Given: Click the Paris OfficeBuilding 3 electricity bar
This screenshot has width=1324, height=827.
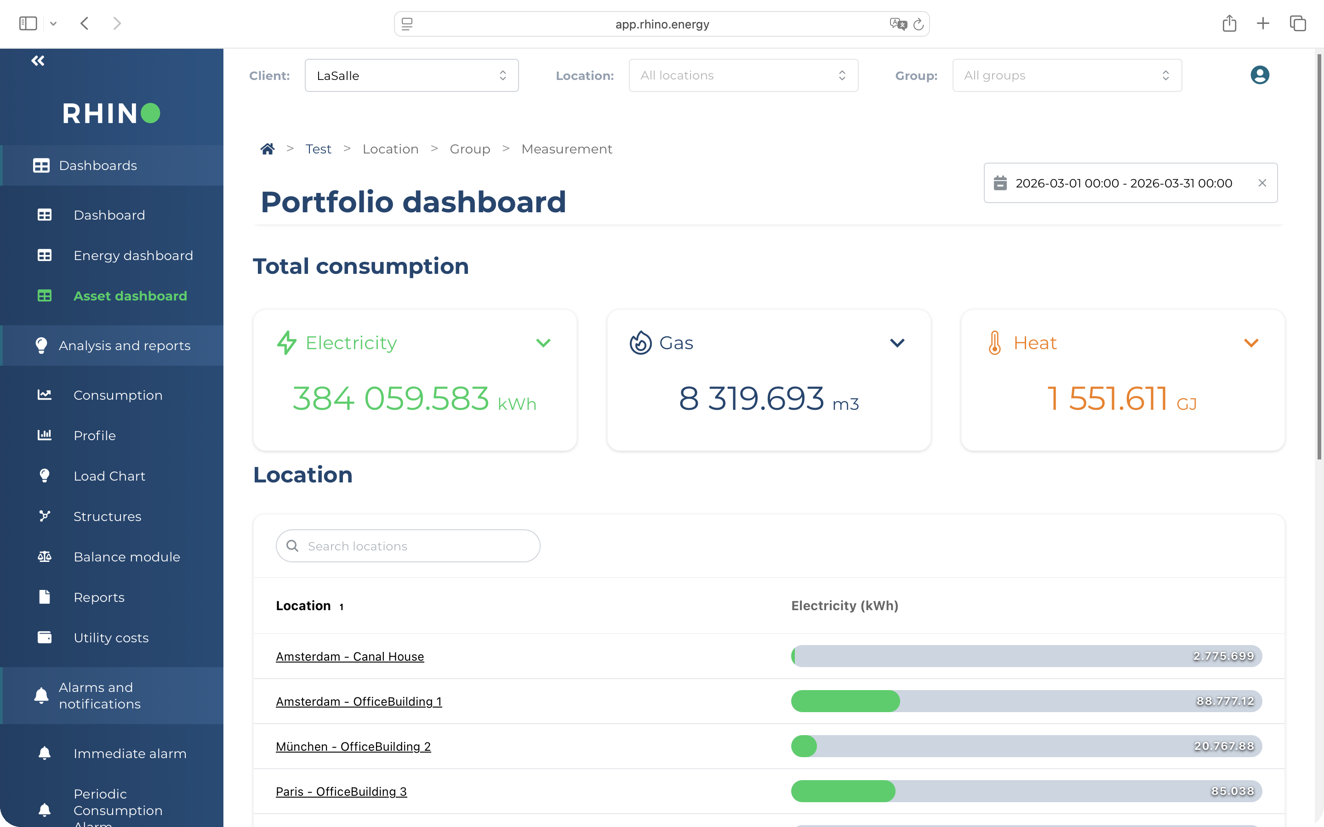Looking at the screenshot, I should (1027, 791).
